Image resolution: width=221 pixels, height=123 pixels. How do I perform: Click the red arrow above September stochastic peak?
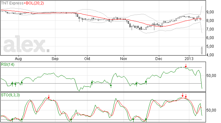pos(49,97)
